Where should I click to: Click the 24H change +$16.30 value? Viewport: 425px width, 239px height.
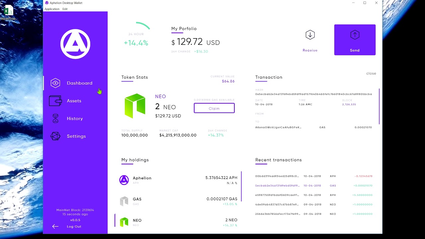201,51
